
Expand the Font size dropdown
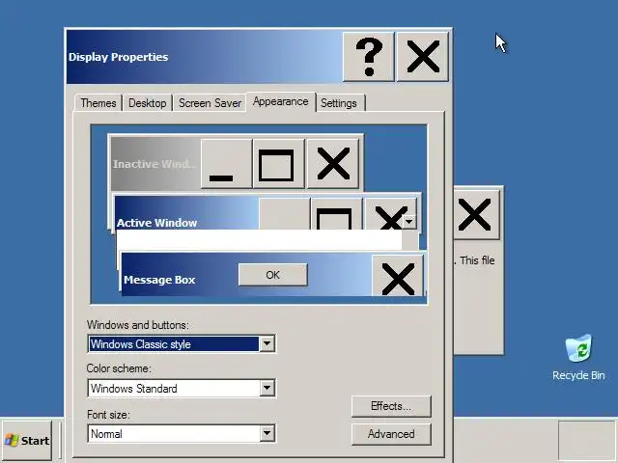(267, 433)
